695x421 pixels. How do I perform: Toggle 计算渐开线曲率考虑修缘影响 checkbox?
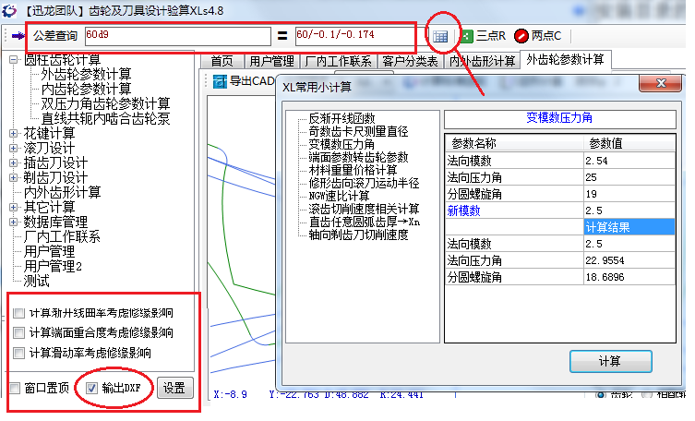coord(18,313)
